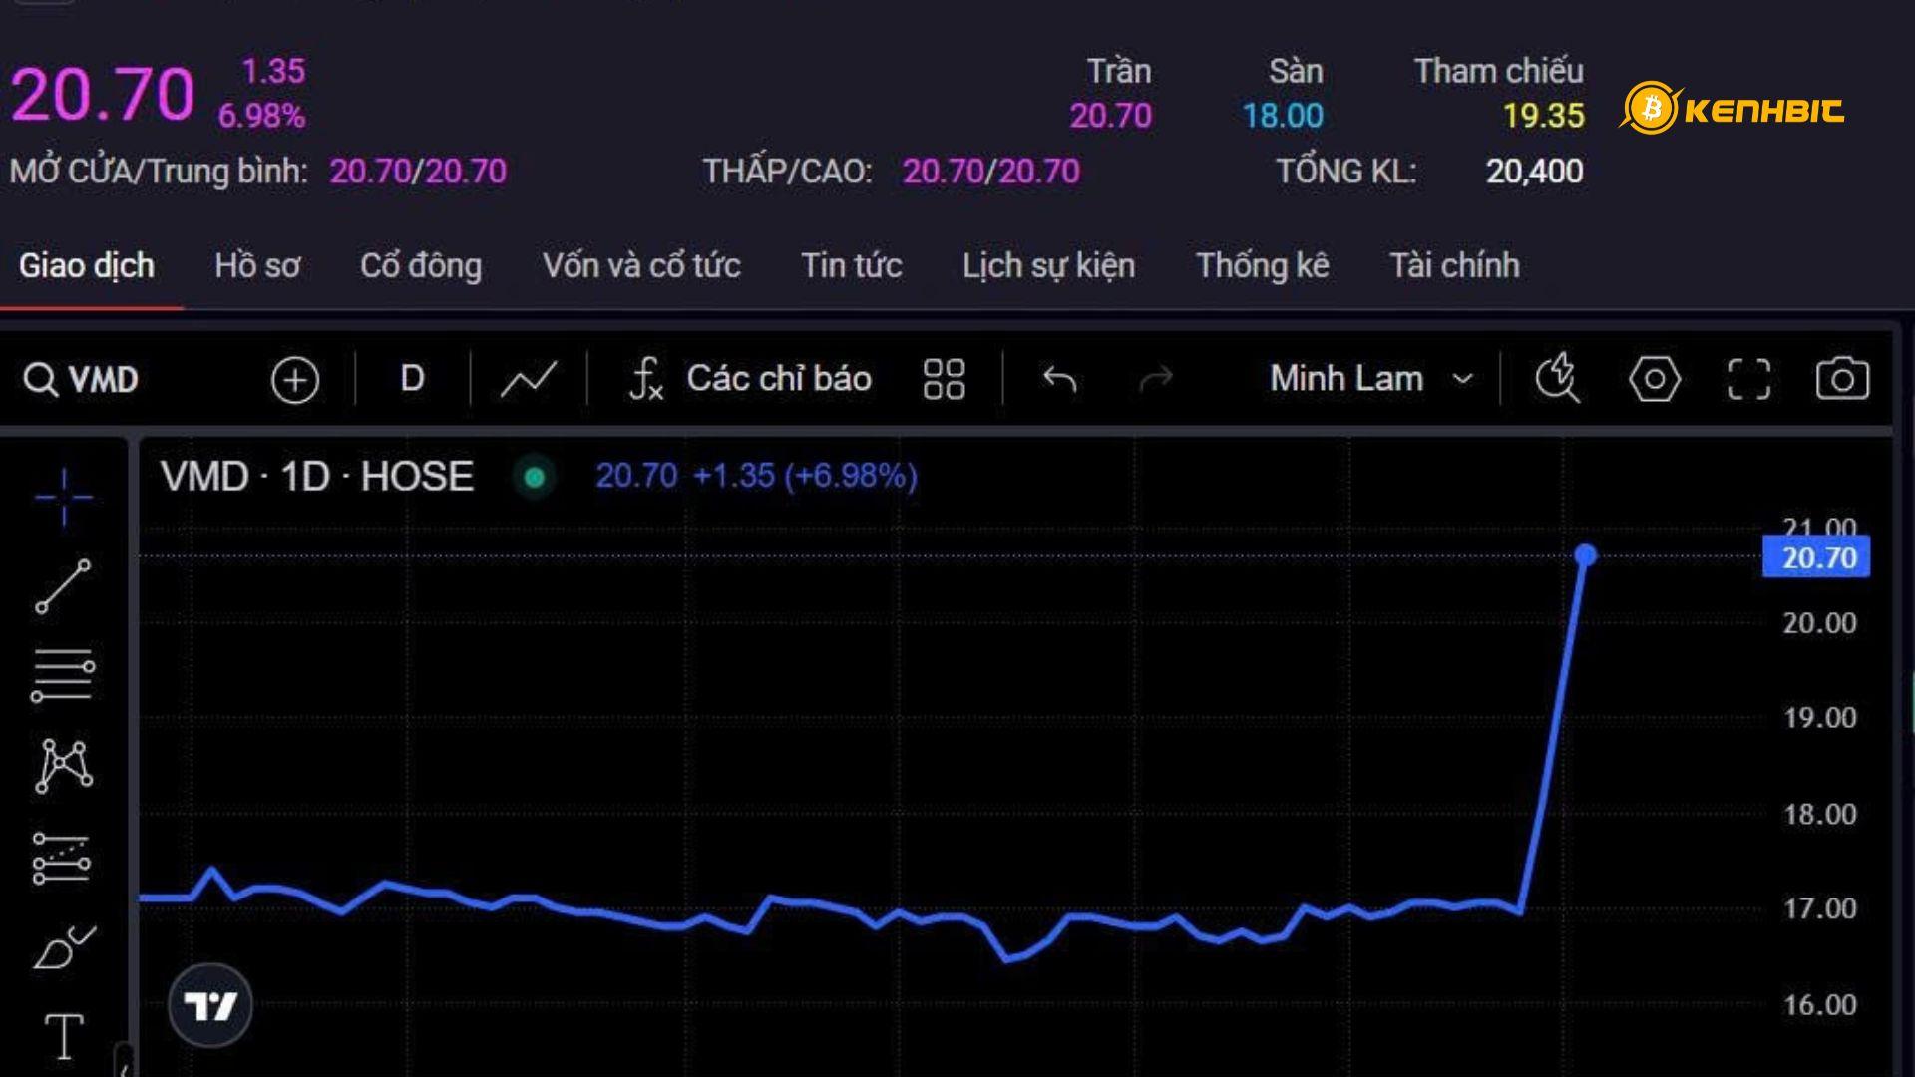The image size is (1915, 1077).
Task: Undo the last chart action
Action: [x=1059, y=379]
